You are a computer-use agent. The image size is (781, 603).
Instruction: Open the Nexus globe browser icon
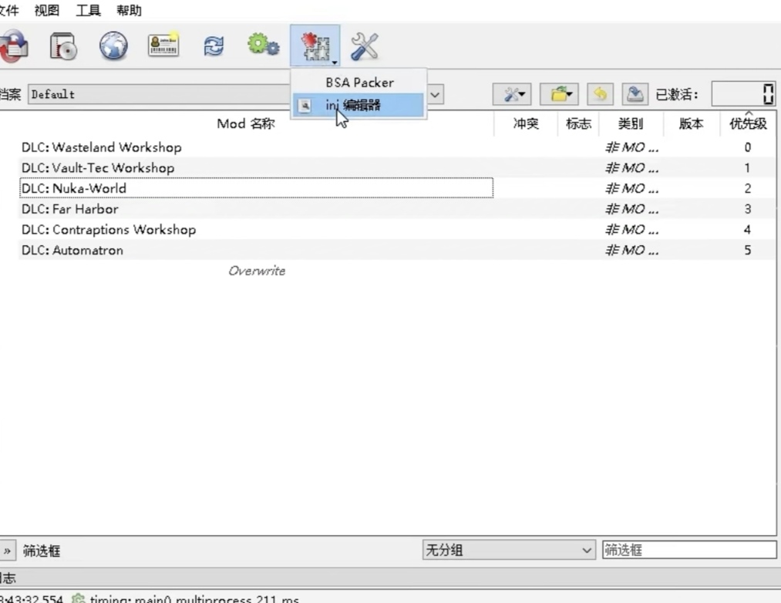[x=113, y=46]
